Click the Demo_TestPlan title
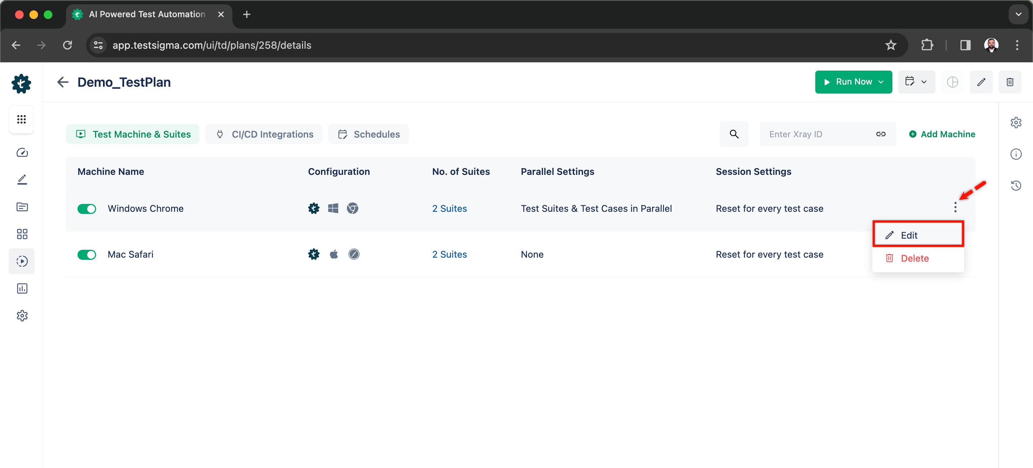The height and width of the screenshot is (468, 1033). point(124,82)
